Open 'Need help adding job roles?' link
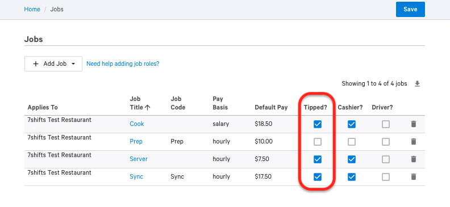Viewport: 450px width, 207px height. (123, 64)
